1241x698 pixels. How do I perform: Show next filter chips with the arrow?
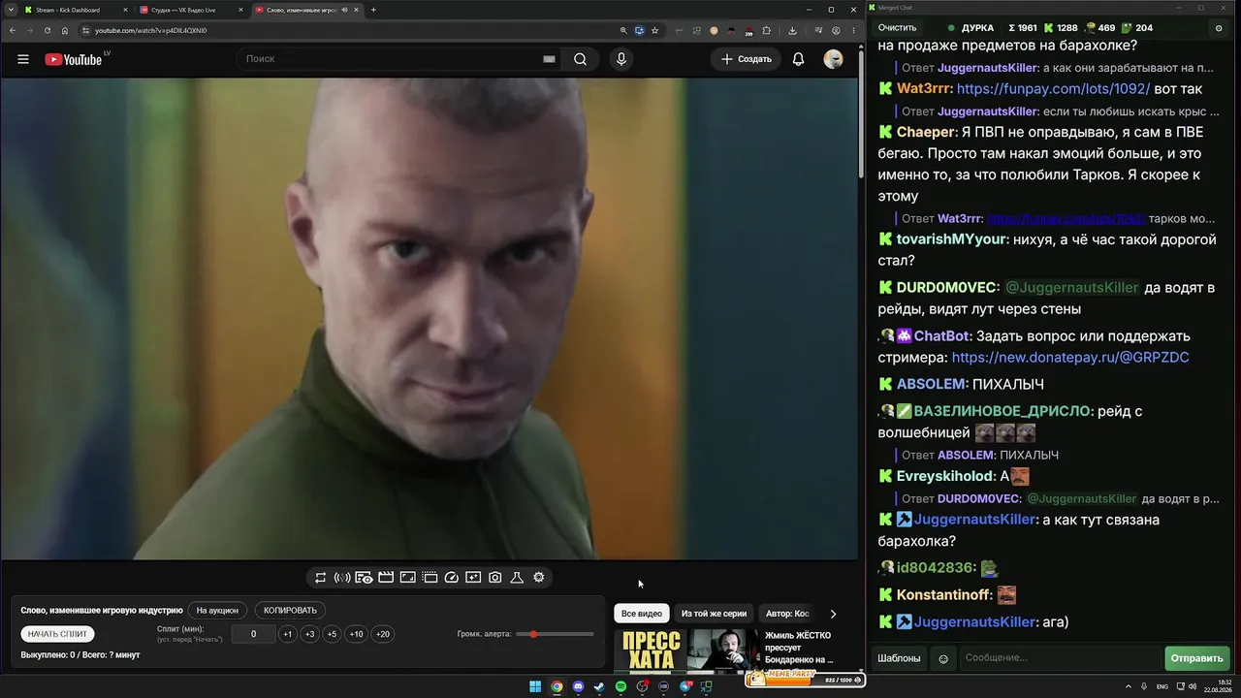pyautogui.click(x=833, y=614)
